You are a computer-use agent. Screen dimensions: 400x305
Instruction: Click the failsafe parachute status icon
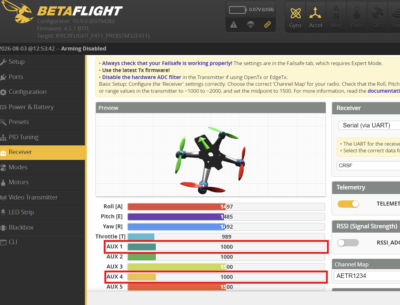(x=251, y=25)
